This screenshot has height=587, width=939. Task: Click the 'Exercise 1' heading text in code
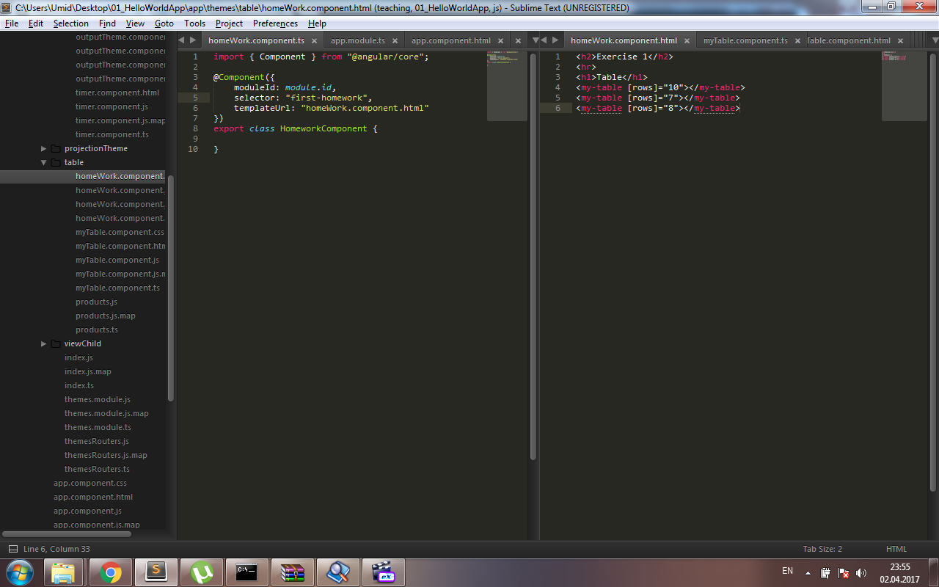click(623, 56)
